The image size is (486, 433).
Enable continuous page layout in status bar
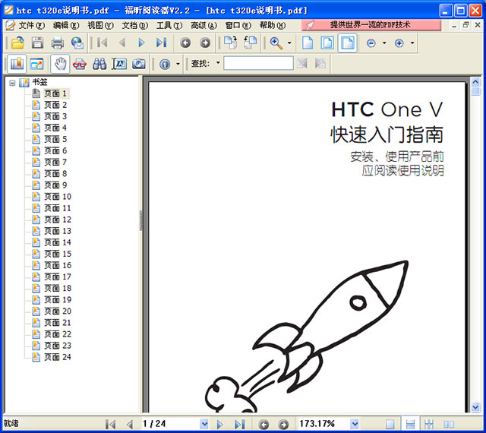[410, 424]
